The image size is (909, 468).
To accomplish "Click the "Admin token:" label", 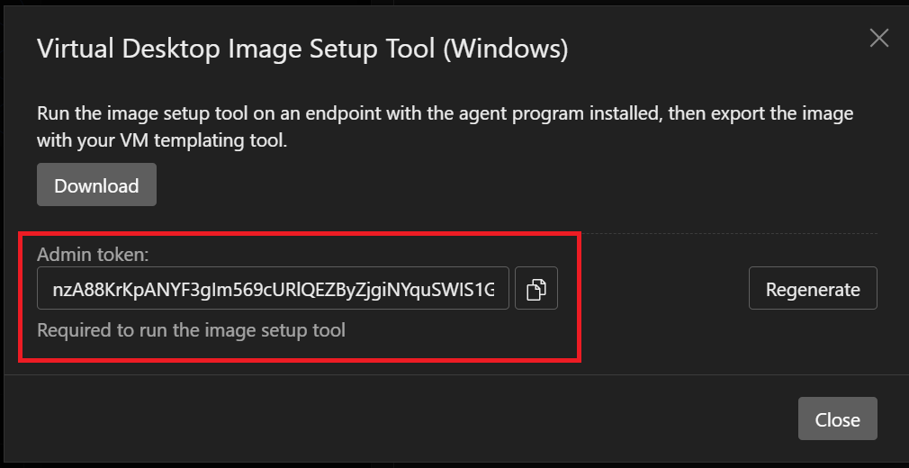I will click(x=93, y=255).
